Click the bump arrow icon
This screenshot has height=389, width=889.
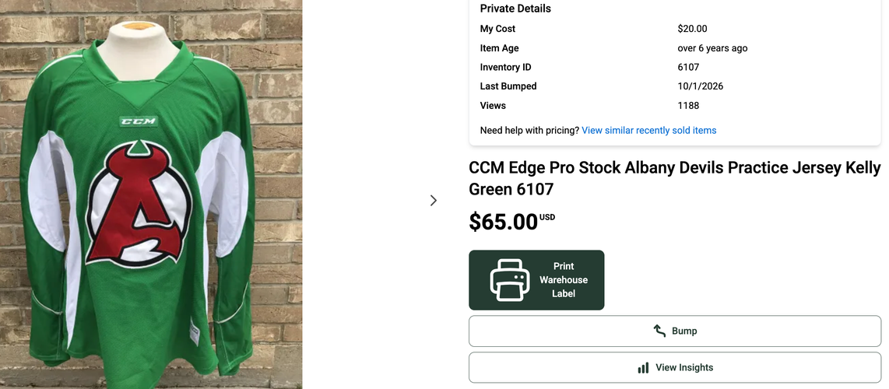pos(659,331)
